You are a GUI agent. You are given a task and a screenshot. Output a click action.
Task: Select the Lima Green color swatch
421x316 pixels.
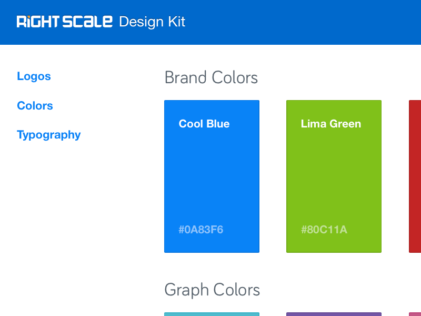(334, 176)
